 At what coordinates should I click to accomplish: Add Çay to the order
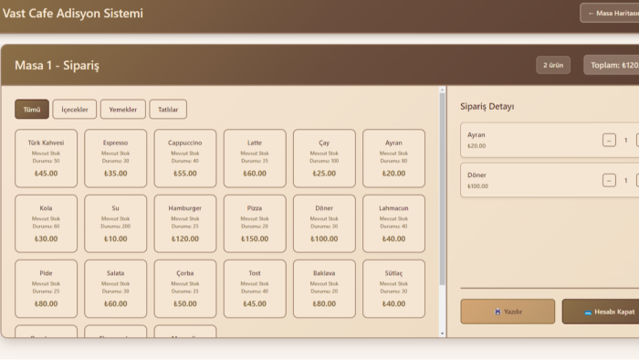(x=324, y=159)
